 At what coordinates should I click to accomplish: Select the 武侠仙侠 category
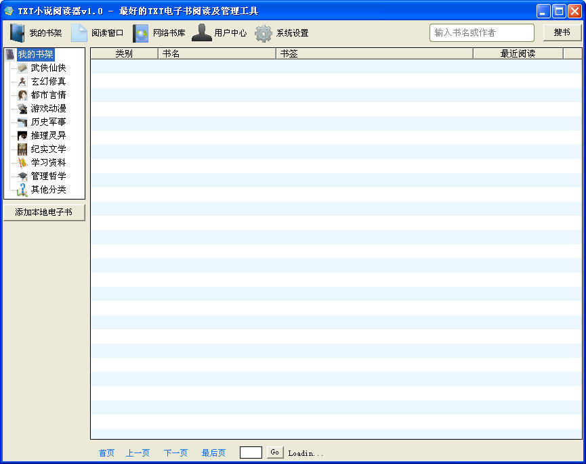pyautogui.click(x=48, y=68)
